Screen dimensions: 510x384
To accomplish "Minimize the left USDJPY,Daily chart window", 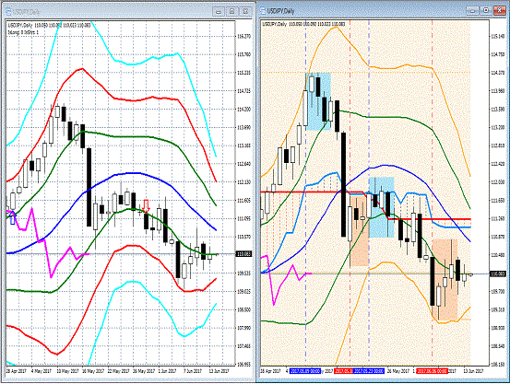I will (219, 12).
